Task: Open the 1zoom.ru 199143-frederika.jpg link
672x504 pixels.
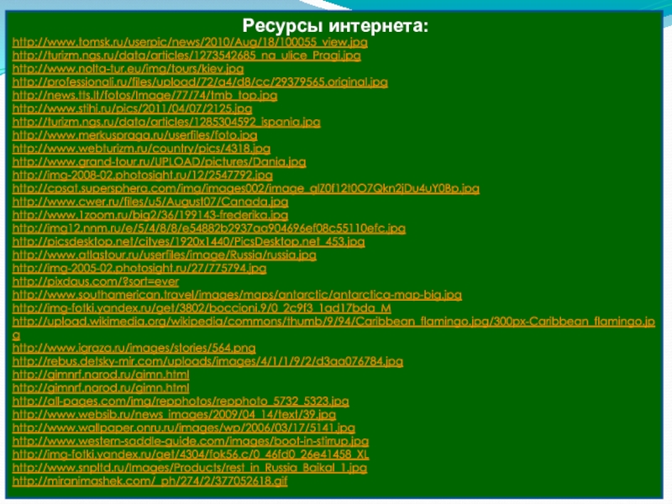Action: tap(150, 215)
